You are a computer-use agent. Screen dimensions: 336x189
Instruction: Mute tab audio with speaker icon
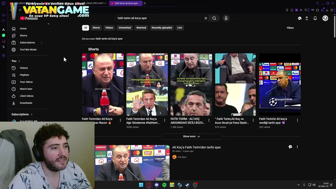point(313,10)
